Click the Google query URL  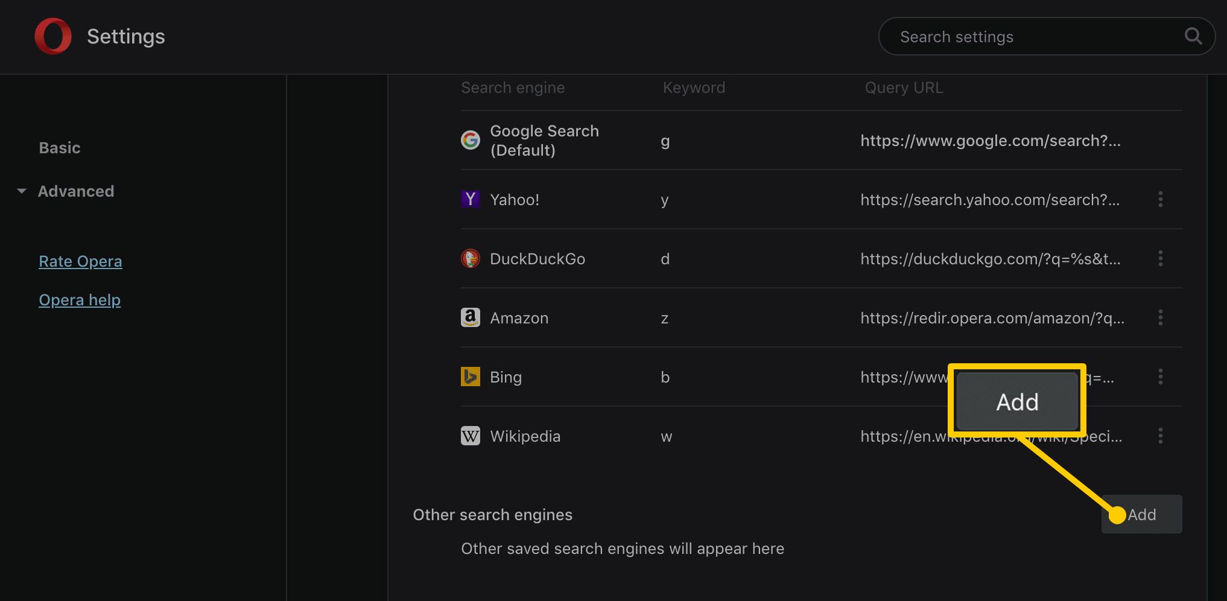[x=991, y=141]
